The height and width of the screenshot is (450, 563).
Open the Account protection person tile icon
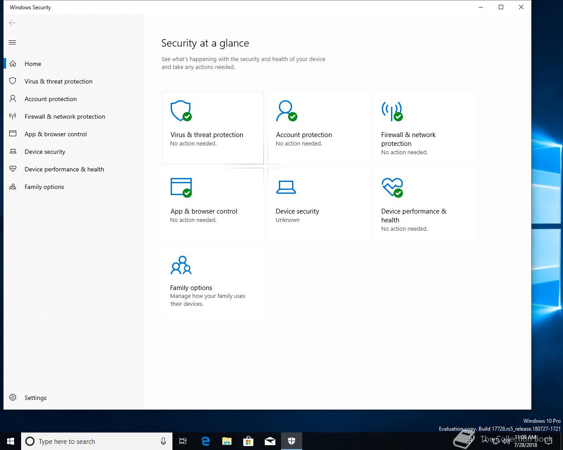tap(286, 111)
